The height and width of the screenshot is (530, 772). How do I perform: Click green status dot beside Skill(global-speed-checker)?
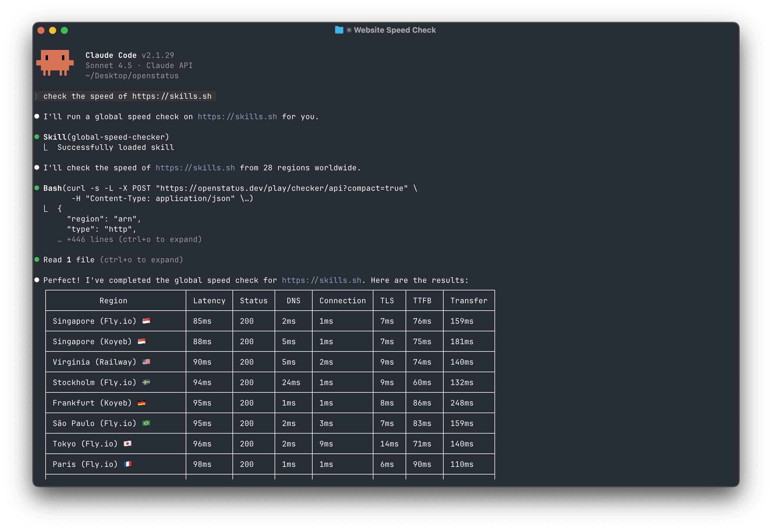click(37, 137)
